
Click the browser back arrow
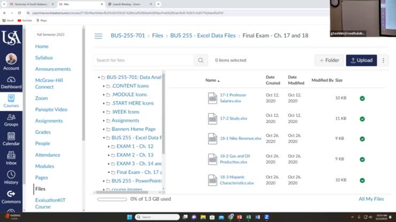click(4, 13)
